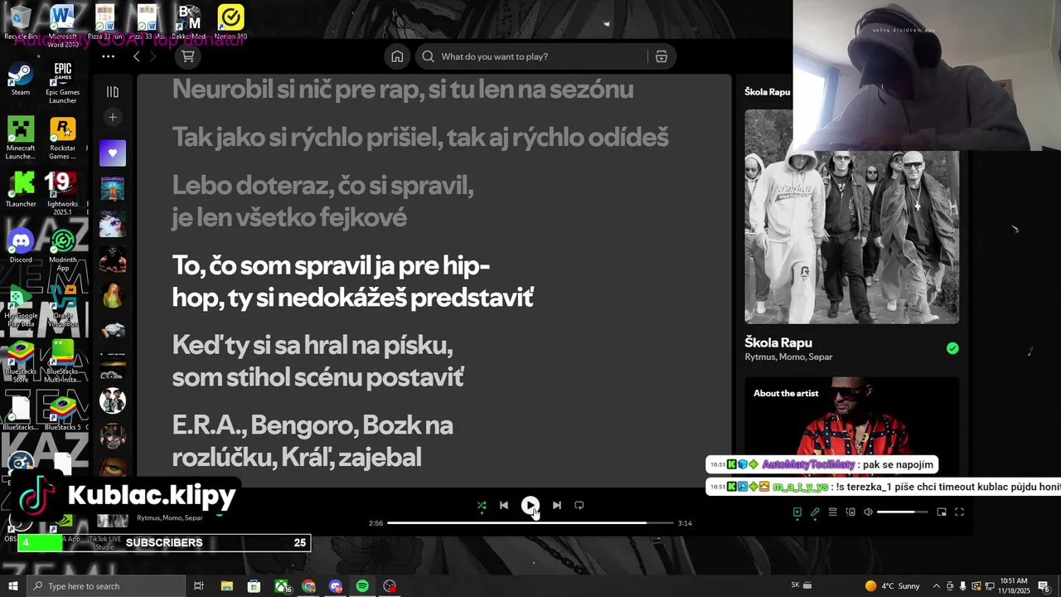Open Norton 360 desktop icon
Viewport: 1061px width, 597px height.
pyautogui.click(x=230, y=22)
